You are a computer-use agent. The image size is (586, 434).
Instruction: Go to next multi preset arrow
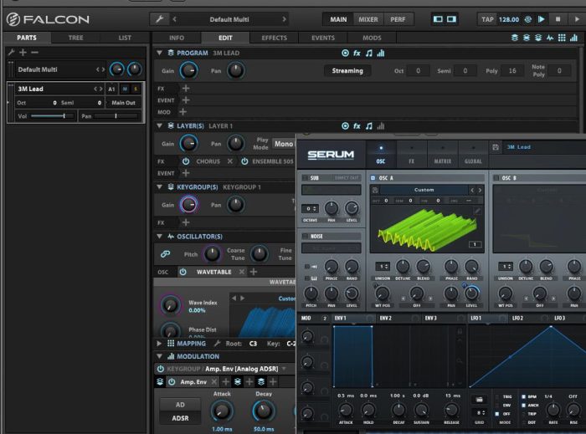(x=284, y=19)
